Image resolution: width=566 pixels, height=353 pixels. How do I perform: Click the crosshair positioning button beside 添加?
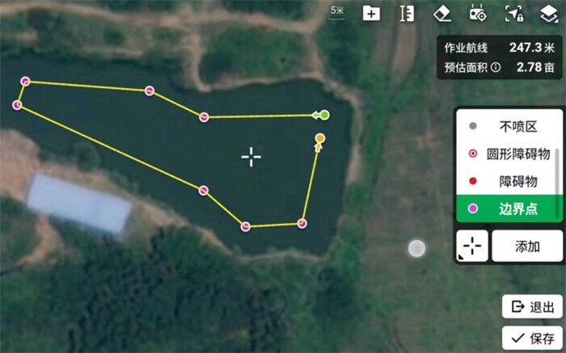(x=472, y=246)
